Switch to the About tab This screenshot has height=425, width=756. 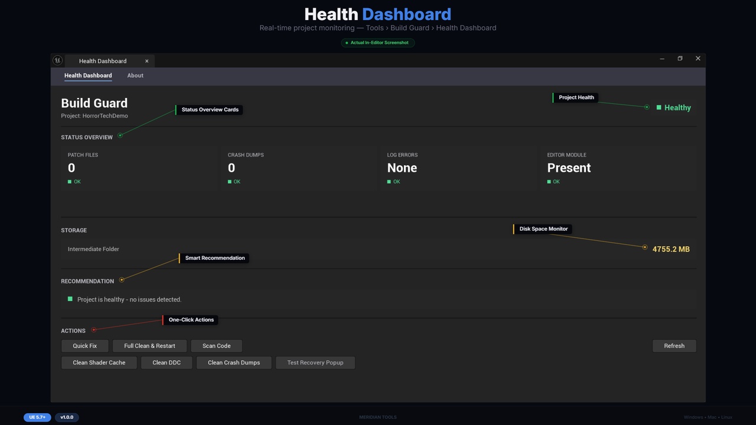(x=135, y=76)
